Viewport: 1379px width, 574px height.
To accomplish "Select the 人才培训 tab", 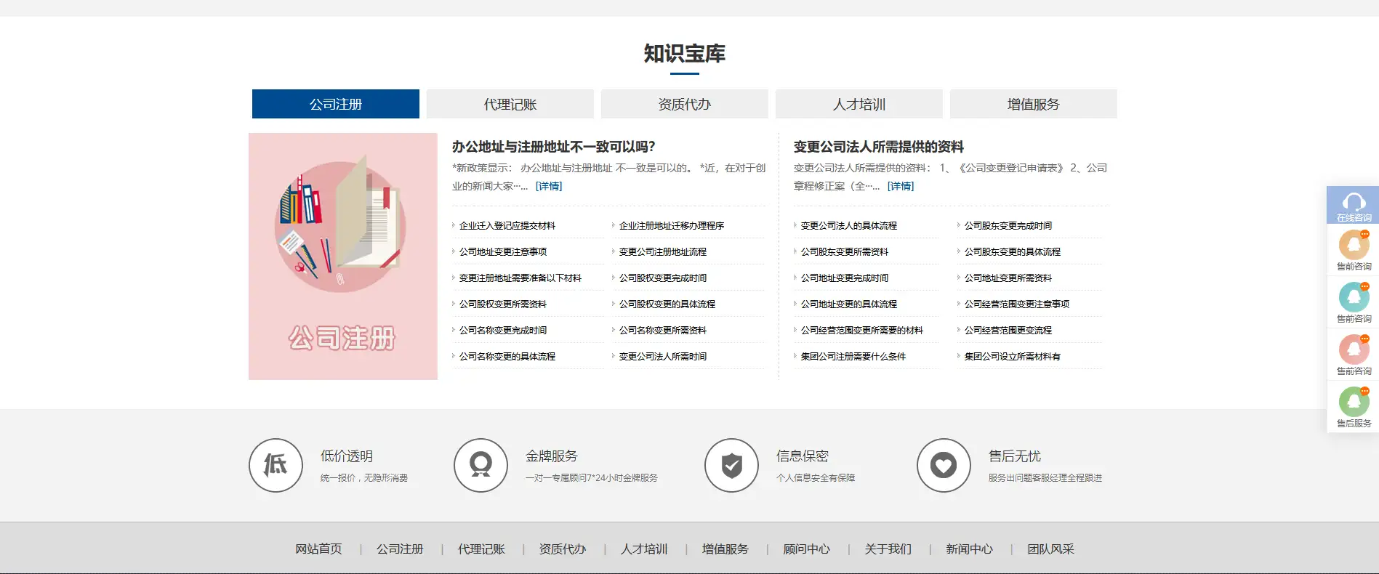I will pos(859,104).
